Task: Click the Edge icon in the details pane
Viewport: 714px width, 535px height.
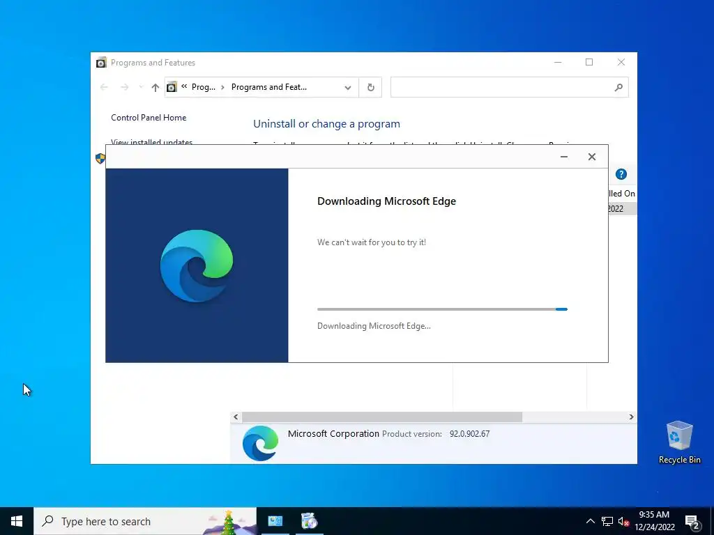Action: click(x=260, y=443)
